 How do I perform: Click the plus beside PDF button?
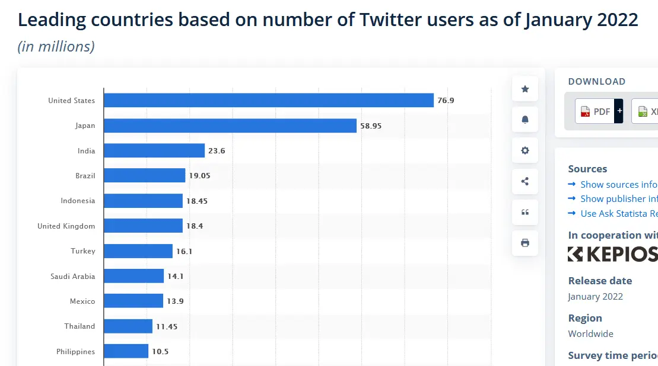(619, 111)
